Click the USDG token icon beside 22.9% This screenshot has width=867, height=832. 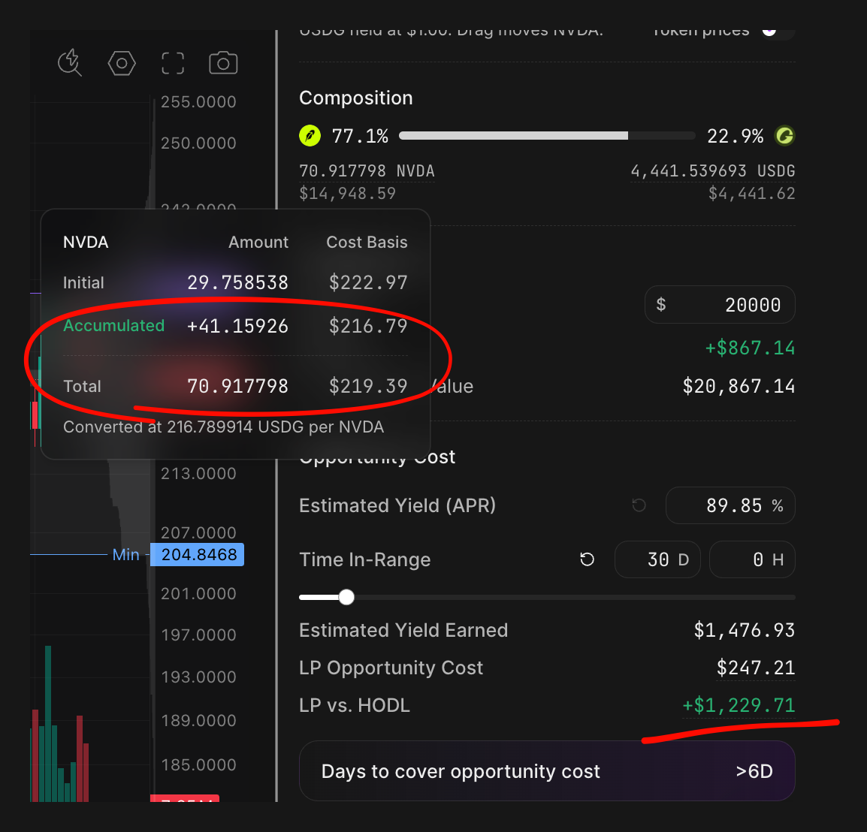[x=784, y=135]
